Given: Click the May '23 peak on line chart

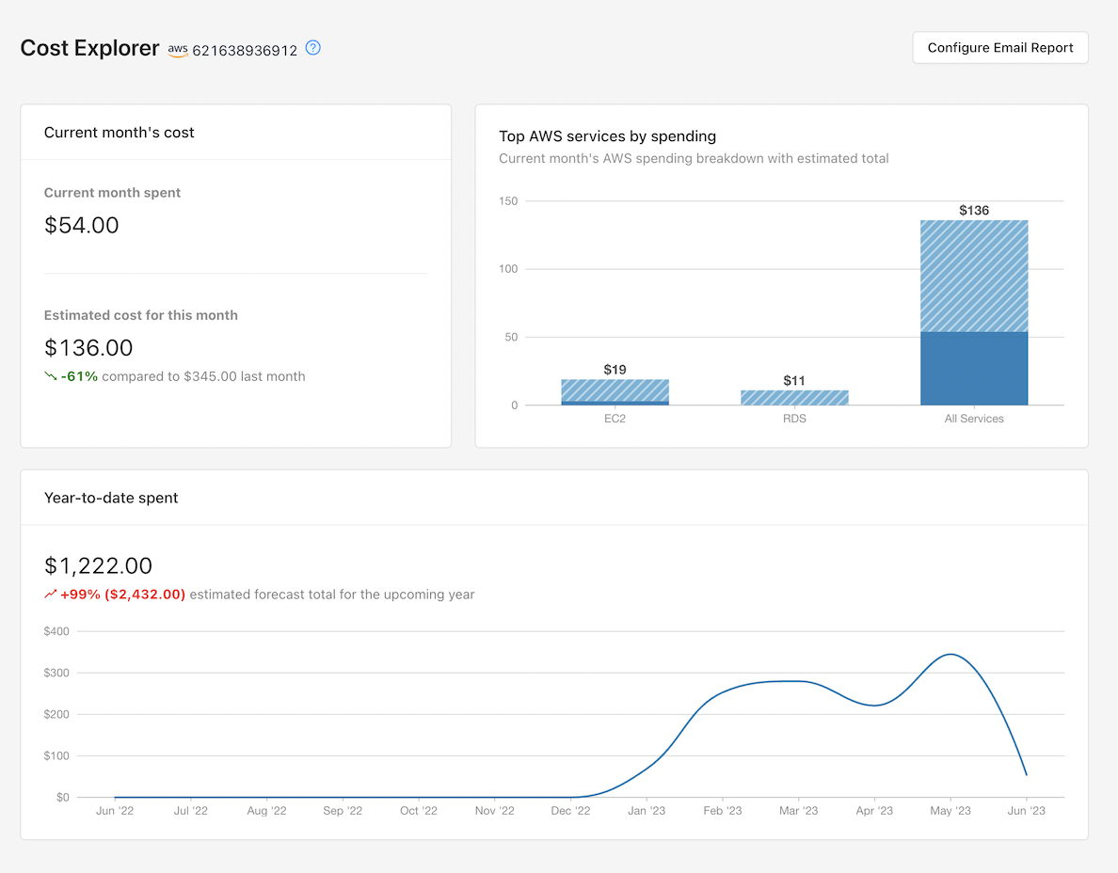Looking at the screenshot, I should (950, 654).
